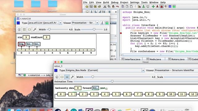
Task: Click the green person UML diagram icon
Action: [x=144, y=6]
